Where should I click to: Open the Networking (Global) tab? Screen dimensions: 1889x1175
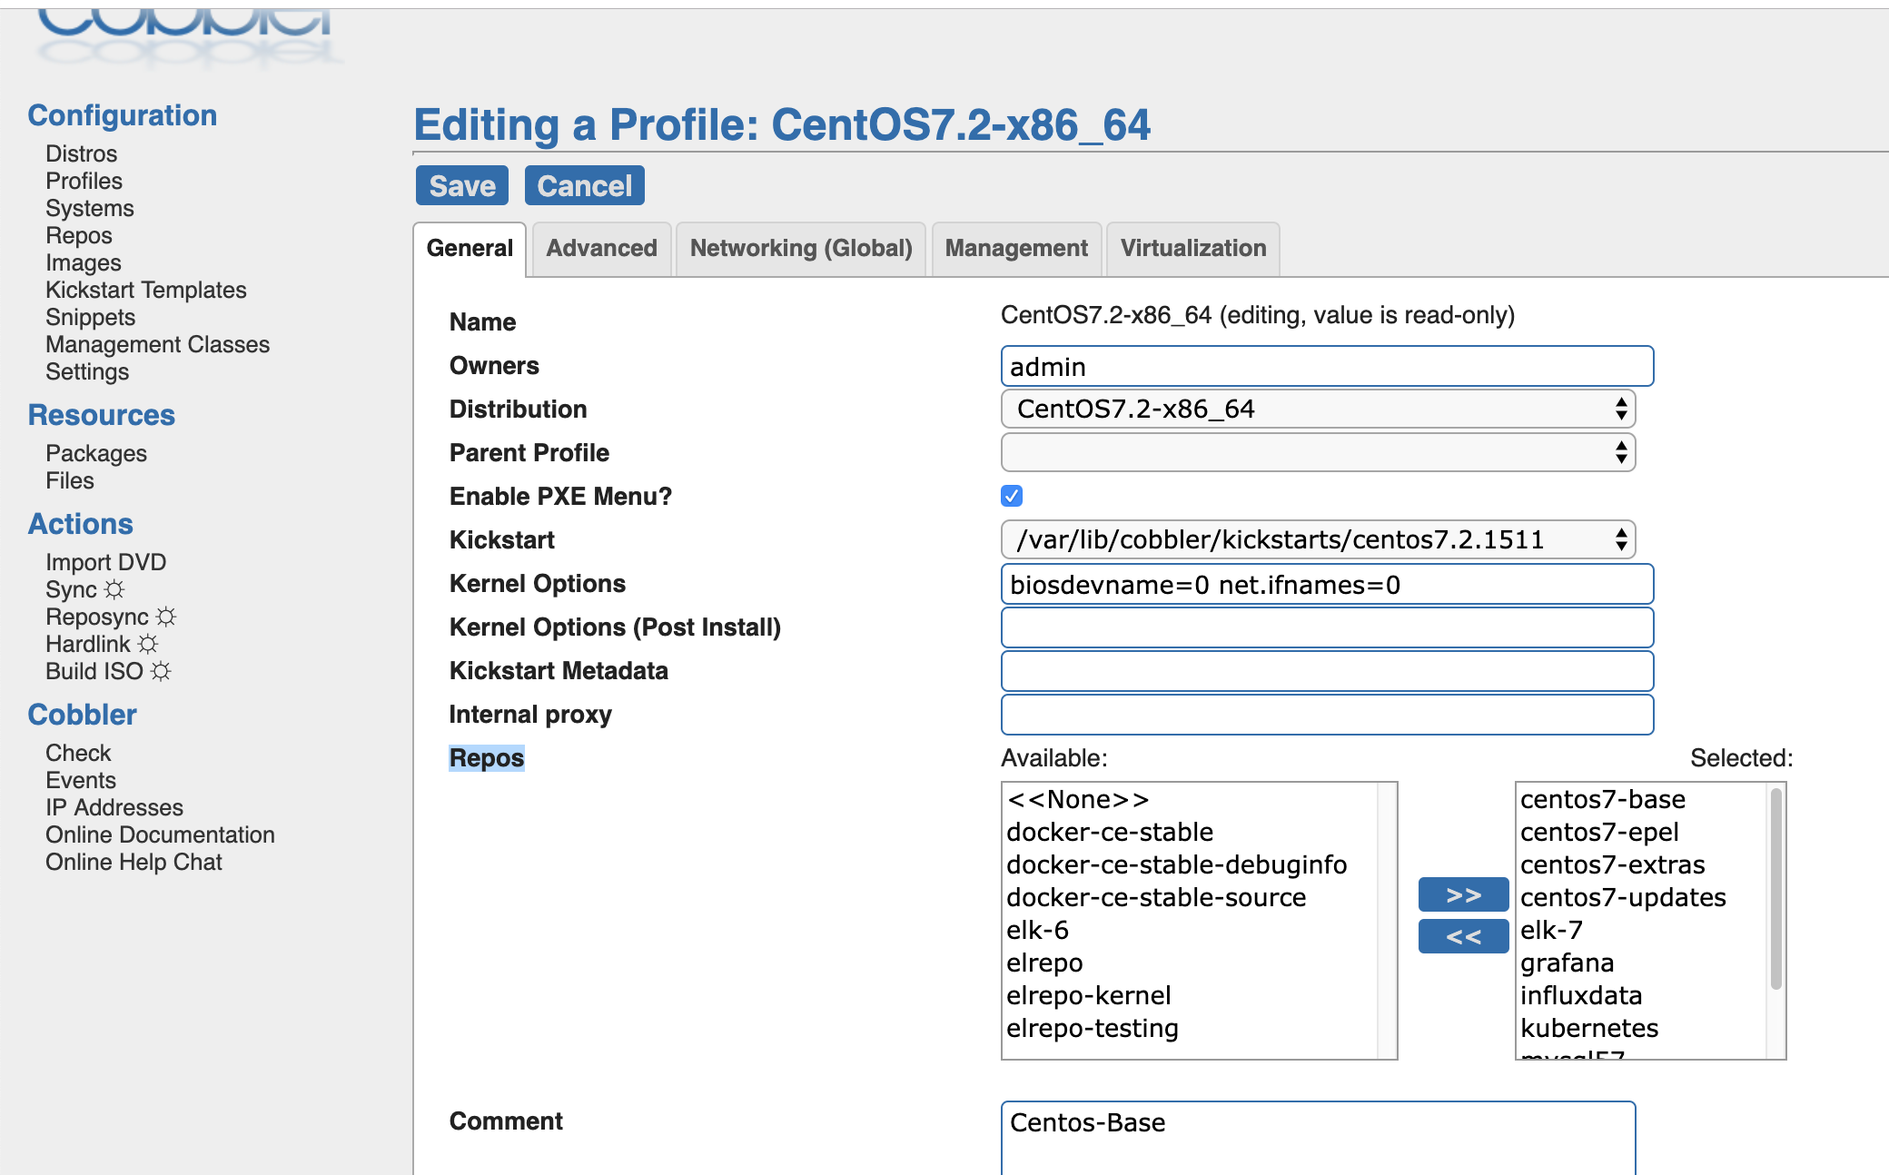pos(801,249)
